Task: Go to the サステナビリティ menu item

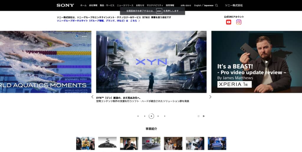Action: (x=155, y=5)
